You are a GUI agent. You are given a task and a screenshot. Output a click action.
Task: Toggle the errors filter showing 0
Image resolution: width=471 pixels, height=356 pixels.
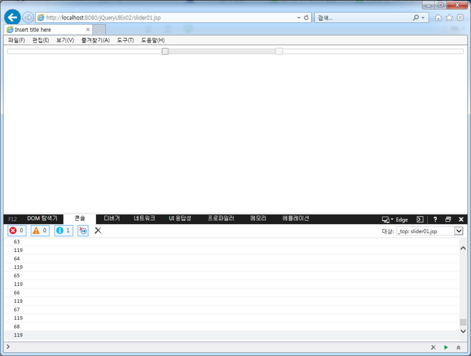pyautogui.click(x=17, y=231)
